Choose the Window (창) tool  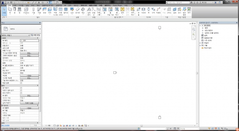tap(19, 11)
